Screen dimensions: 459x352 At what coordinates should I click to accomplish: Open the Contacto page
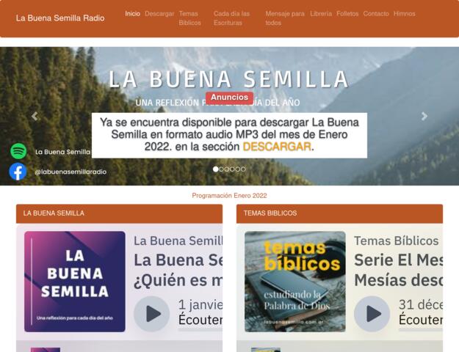point(376,13)
